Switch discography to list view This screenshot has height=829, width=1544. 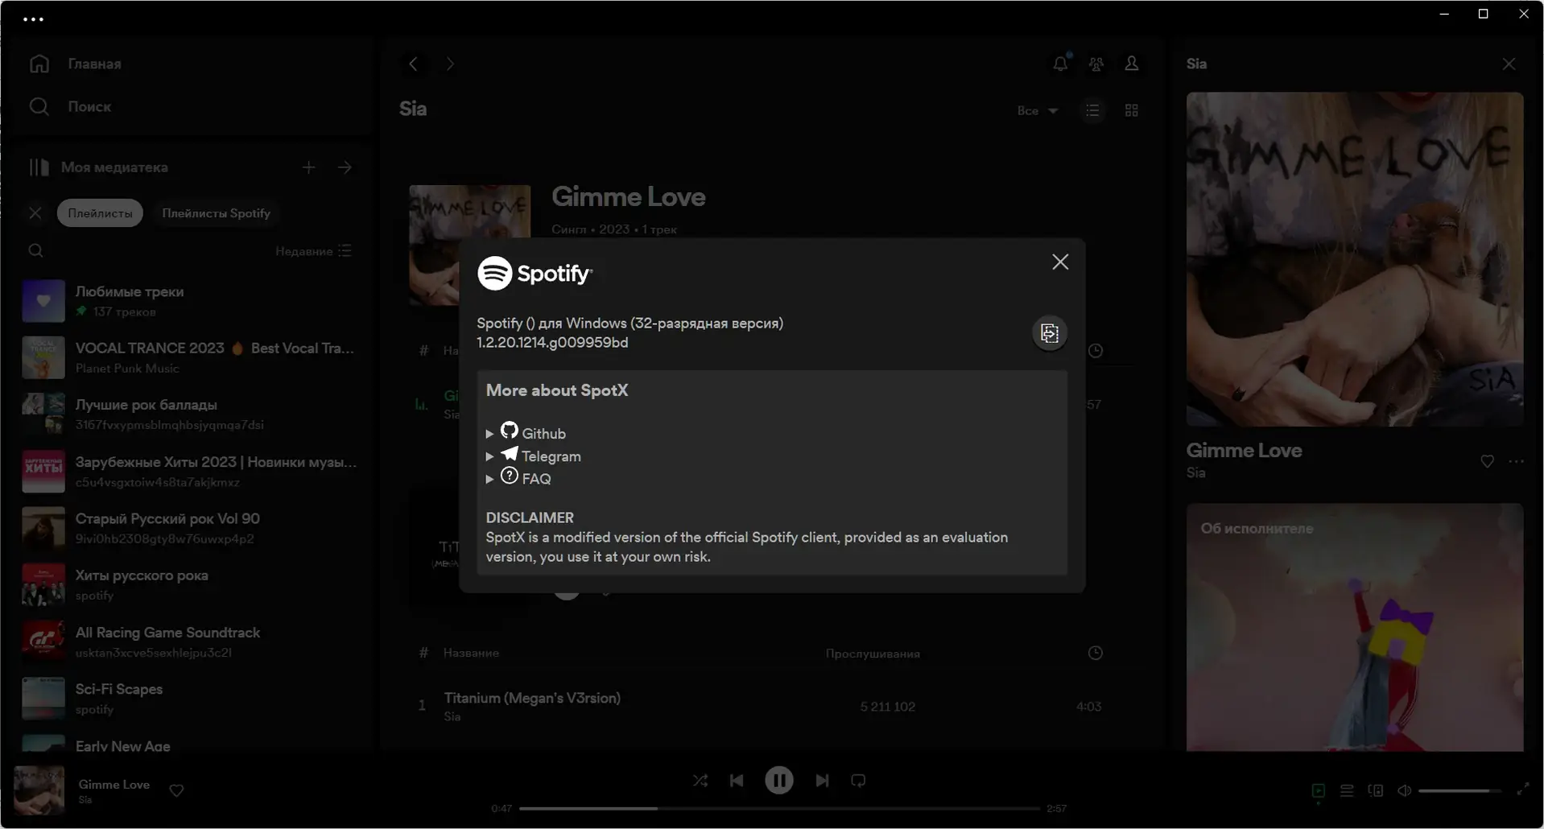(x=1092, y=110)
